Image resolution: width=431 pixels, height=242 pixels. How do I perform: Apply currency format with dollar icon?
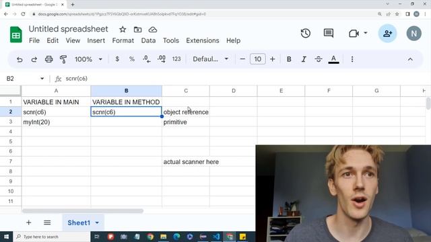[117, 59]
